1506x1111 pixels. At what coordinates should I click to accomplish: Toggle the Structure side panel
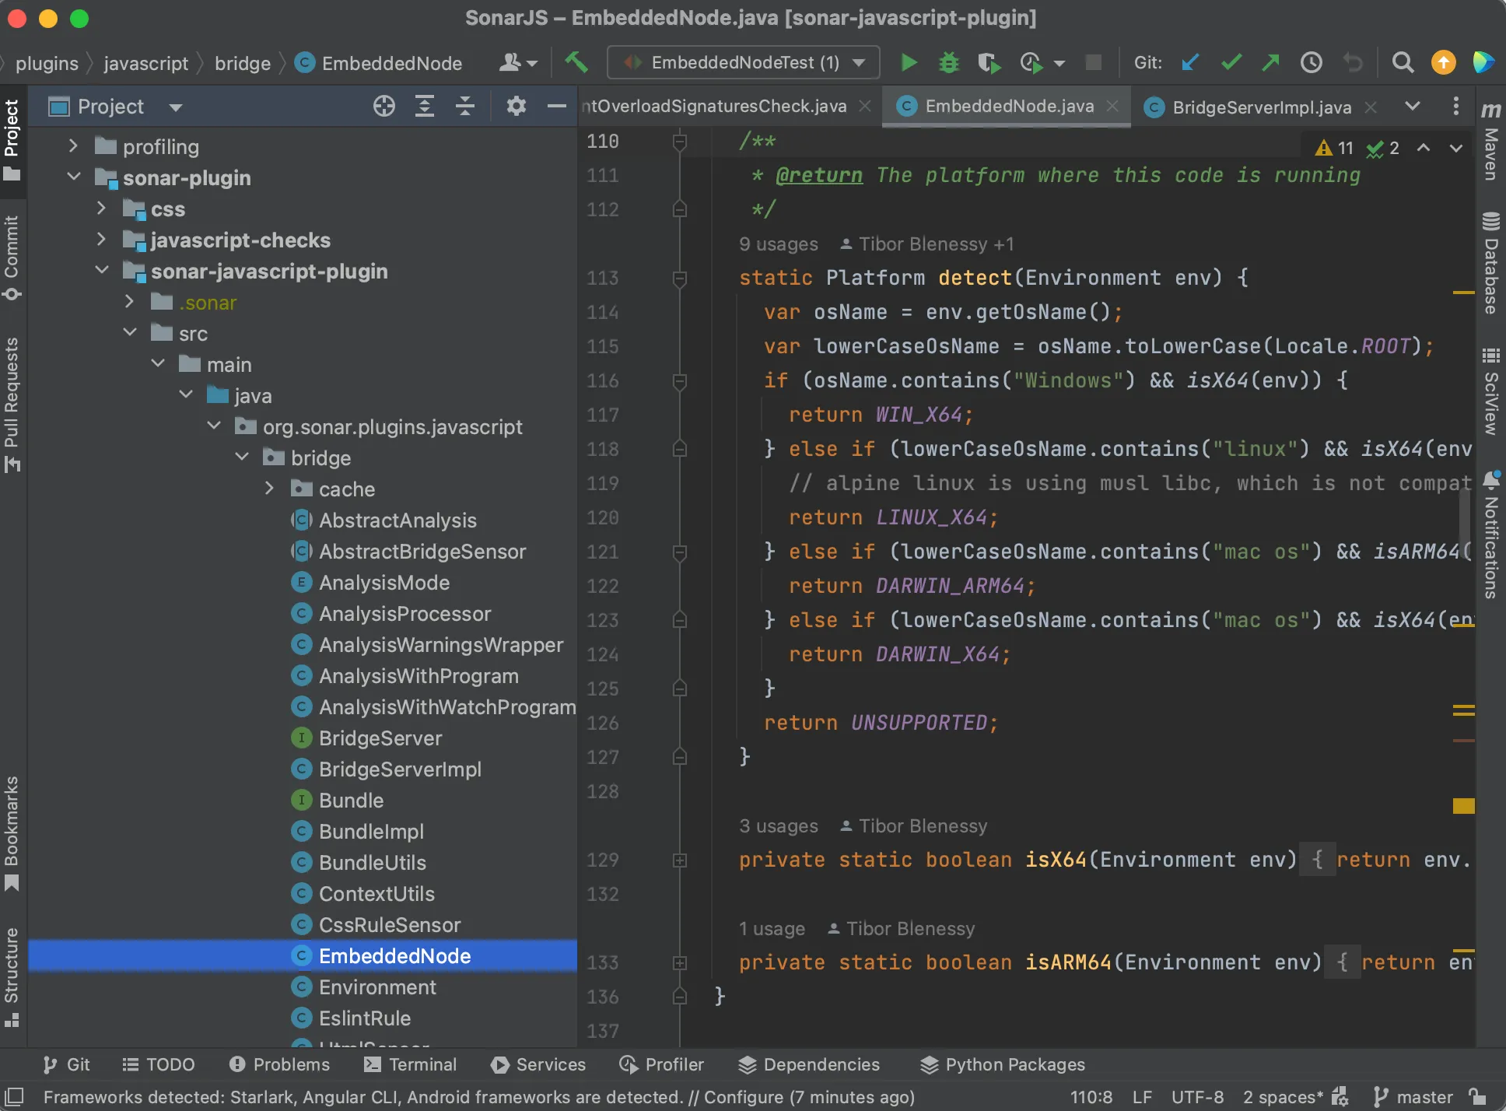coord(12,977)
